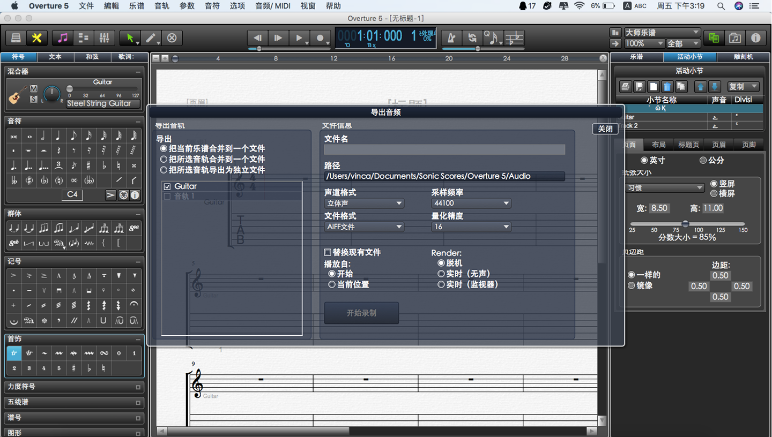Viewport: 772px width, 437px height.
Task: Click the 文件名 input field
Action: click(444, 149)
